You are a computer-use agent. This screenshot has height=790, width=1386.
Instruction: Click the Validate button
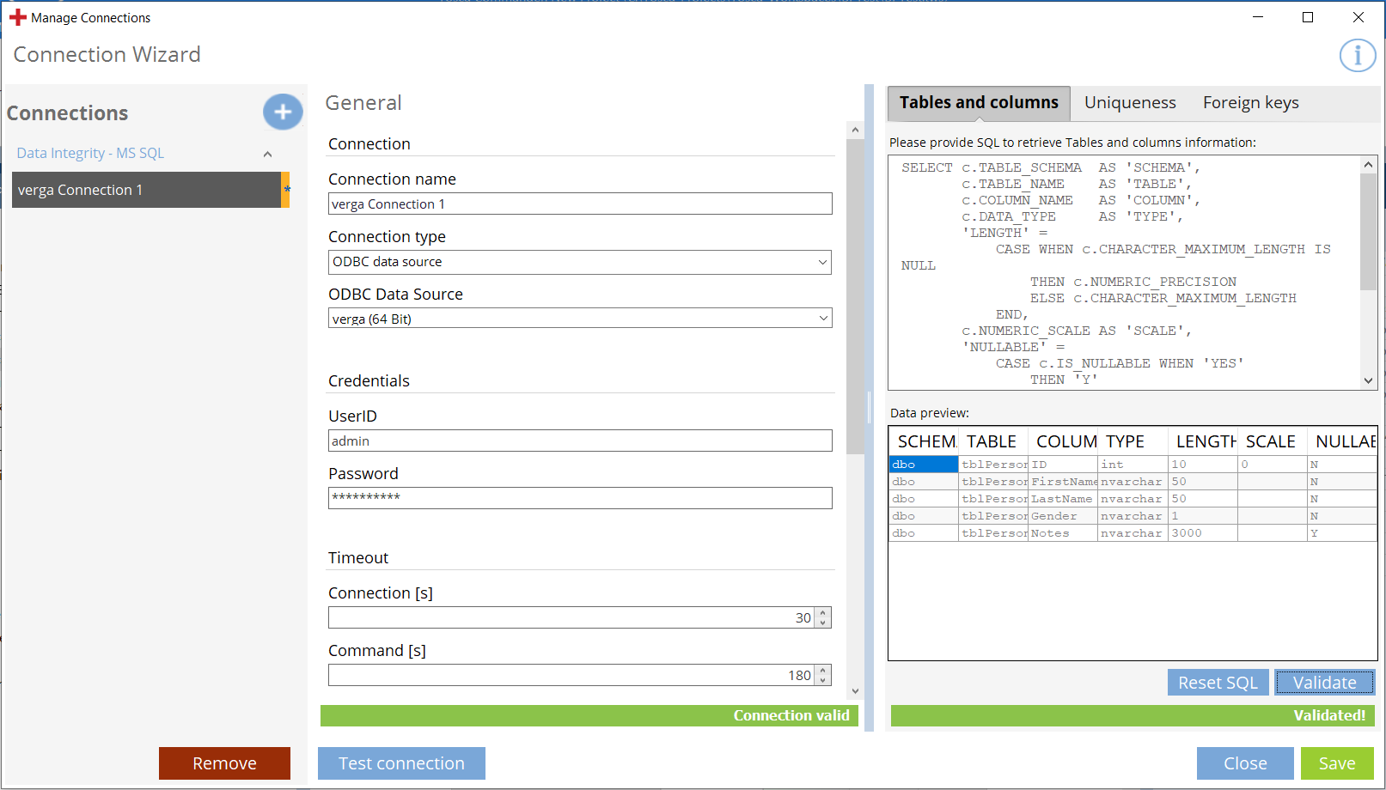pos(1324,683)
